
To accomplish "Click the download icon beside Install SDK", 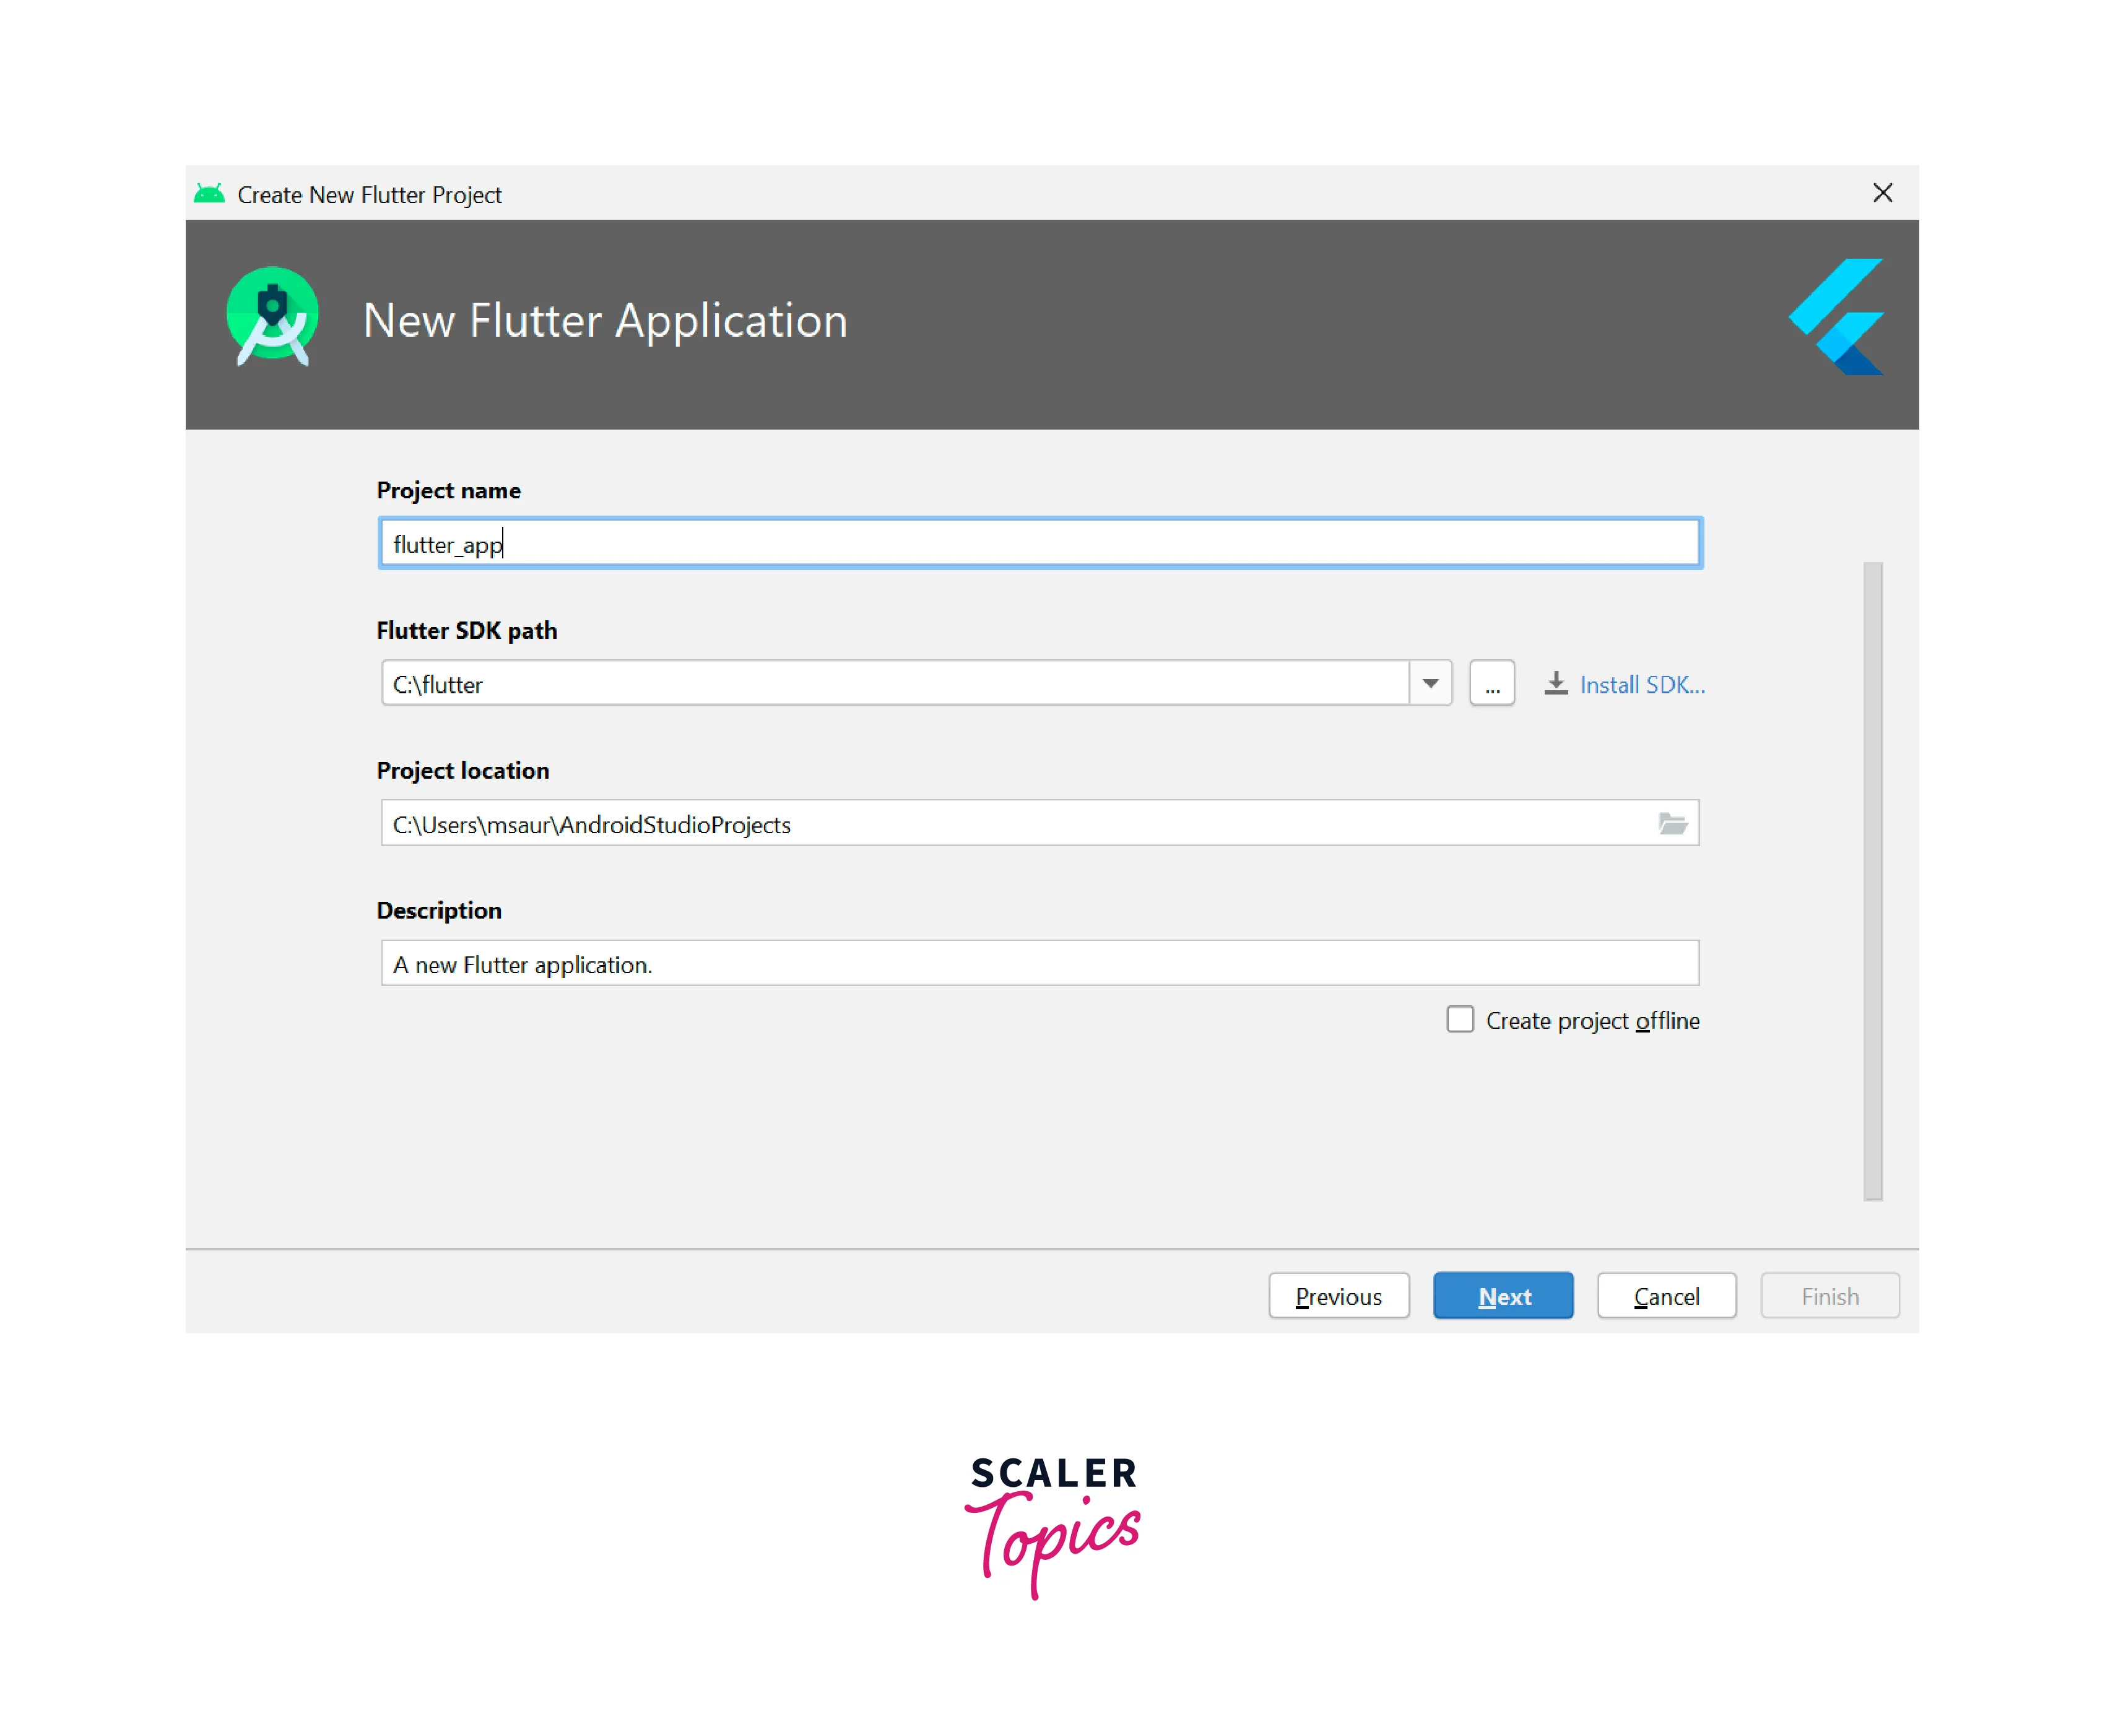I will (1555, 684).
